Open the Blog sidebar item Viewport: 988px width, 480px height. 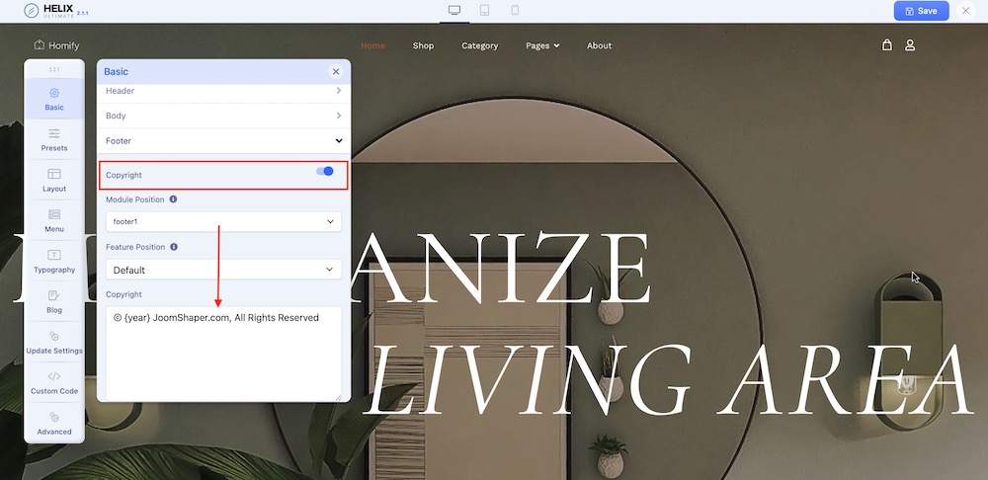pos(54,302)
